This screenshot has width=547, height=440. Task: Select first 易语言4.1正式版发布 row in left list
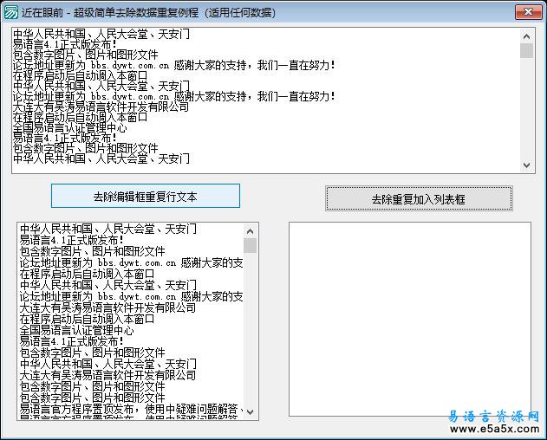pyautogui.click(x=130, y=240)
